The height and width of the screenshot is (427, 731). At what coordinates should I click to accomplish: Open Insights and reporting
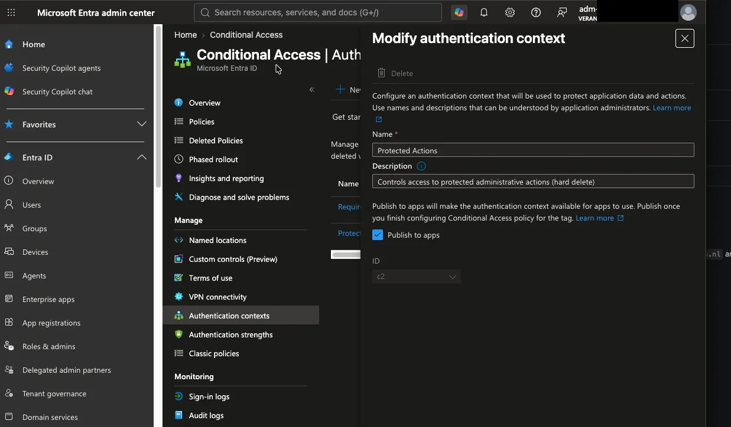point(226,178)
